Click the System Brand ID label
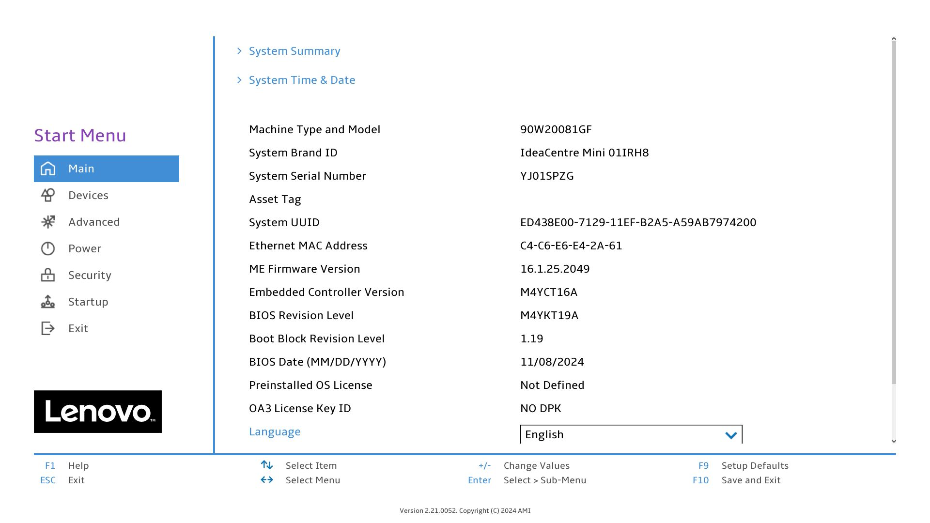Image resolution: width=930 pixels, height=523 pixels. tap(293, 153)
